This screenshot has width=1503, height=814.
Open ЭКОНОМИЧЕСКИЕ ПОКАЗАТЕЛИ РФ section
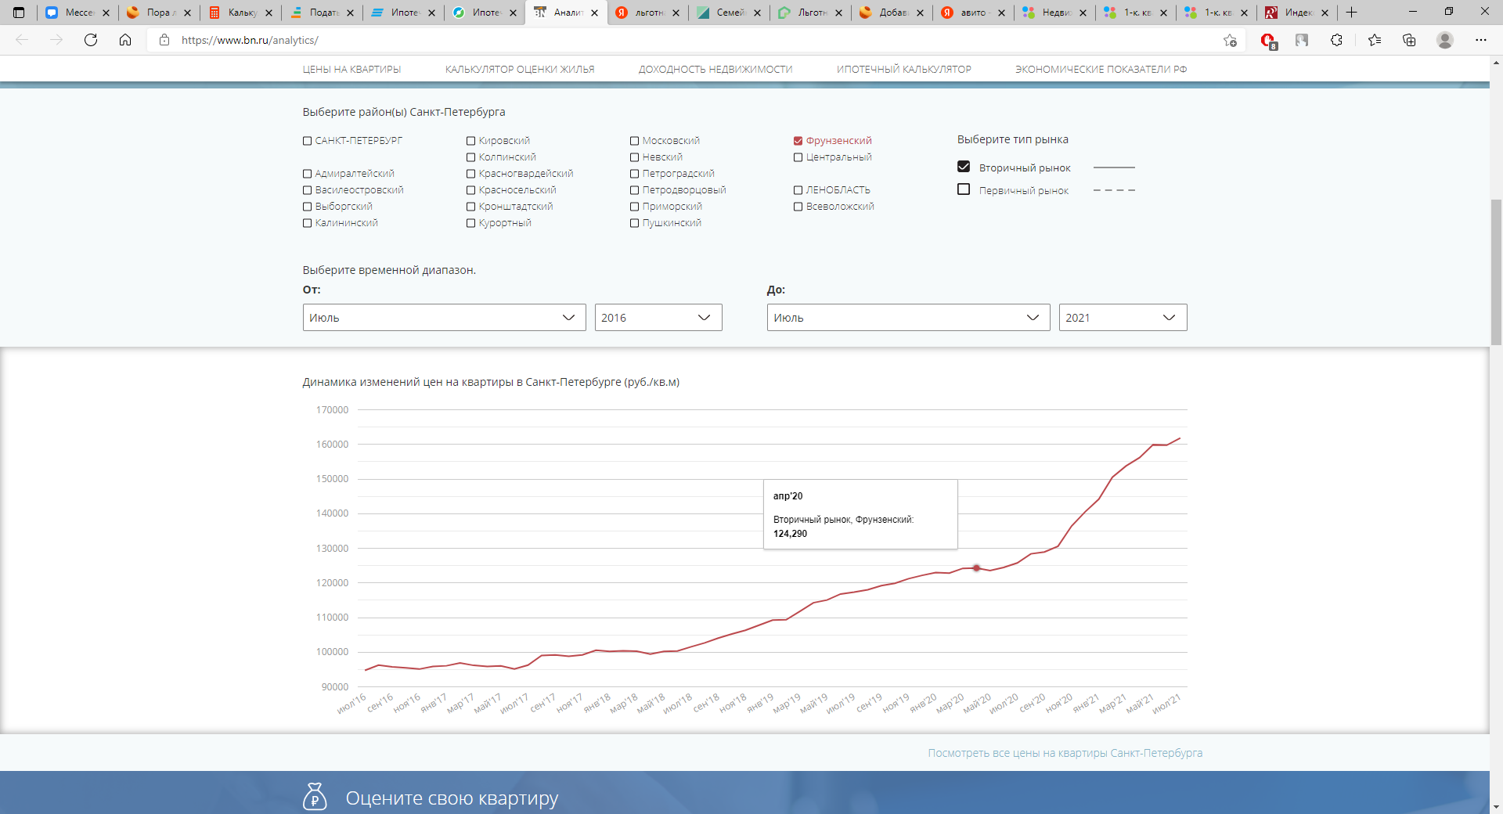[x=1101, y=70]
